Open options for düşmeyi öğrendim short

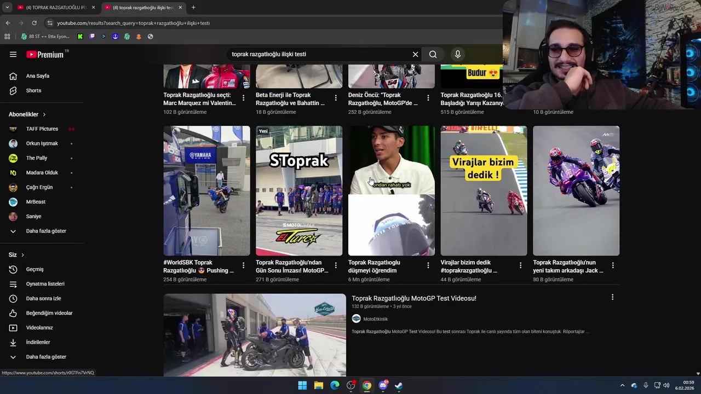click(428, 265)
